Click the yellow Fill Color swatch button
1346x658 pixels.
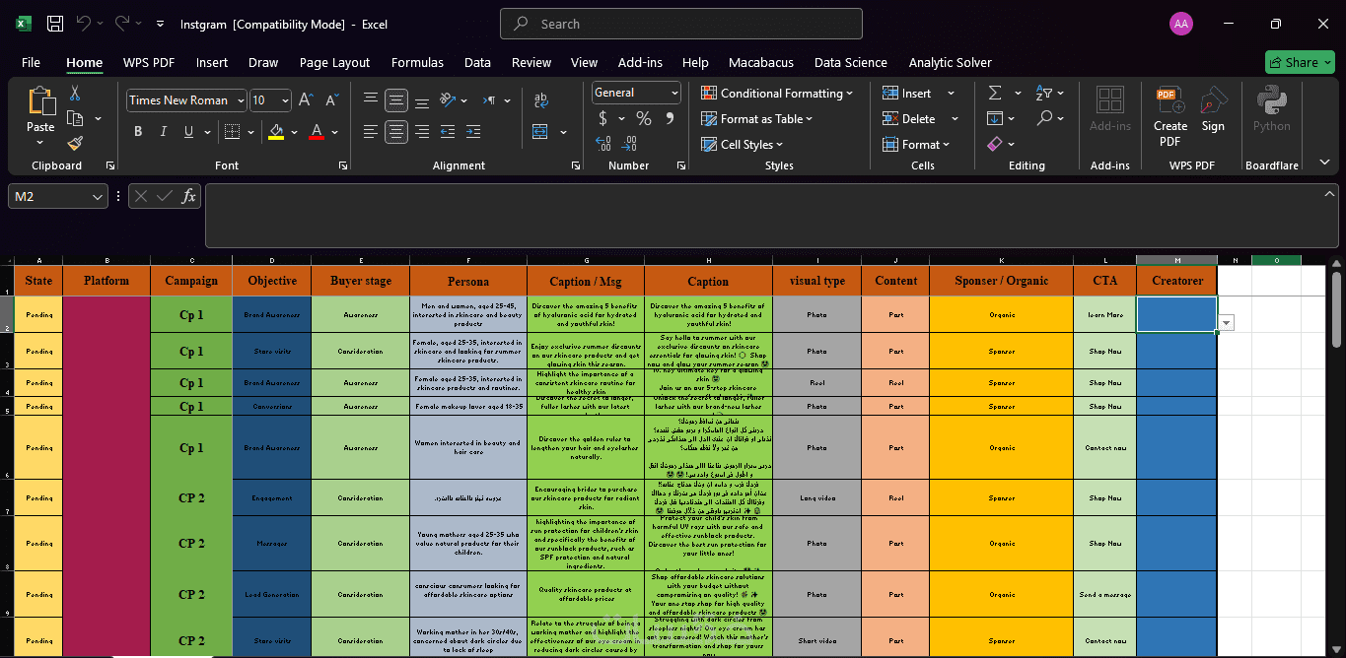(276, 132)
